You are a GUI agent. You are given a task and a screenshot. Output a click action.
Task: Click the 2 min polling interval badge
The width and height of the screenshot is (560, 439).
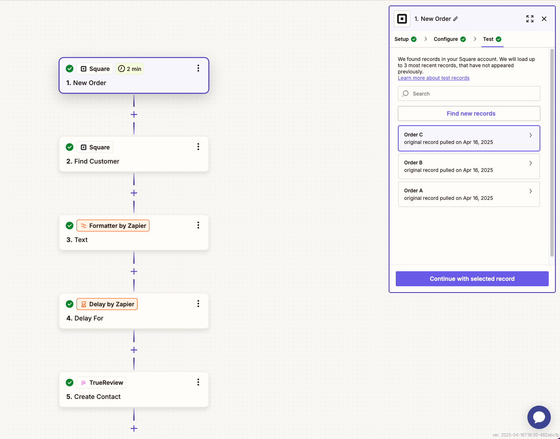coord(130,69)
